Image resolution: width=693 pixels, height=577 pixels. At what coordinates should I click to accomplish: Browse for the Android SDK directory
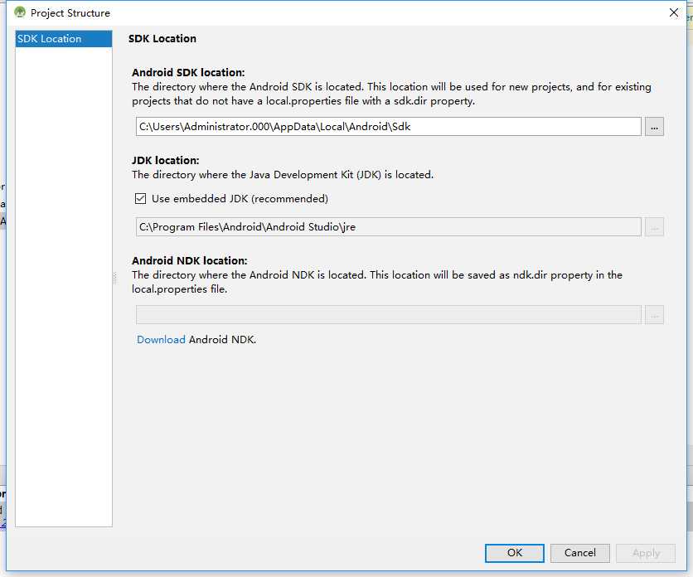tap(654, 127)
